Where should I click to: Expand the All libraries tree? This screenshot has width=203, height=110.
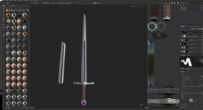pyautogui.click(x=7, y=6)
